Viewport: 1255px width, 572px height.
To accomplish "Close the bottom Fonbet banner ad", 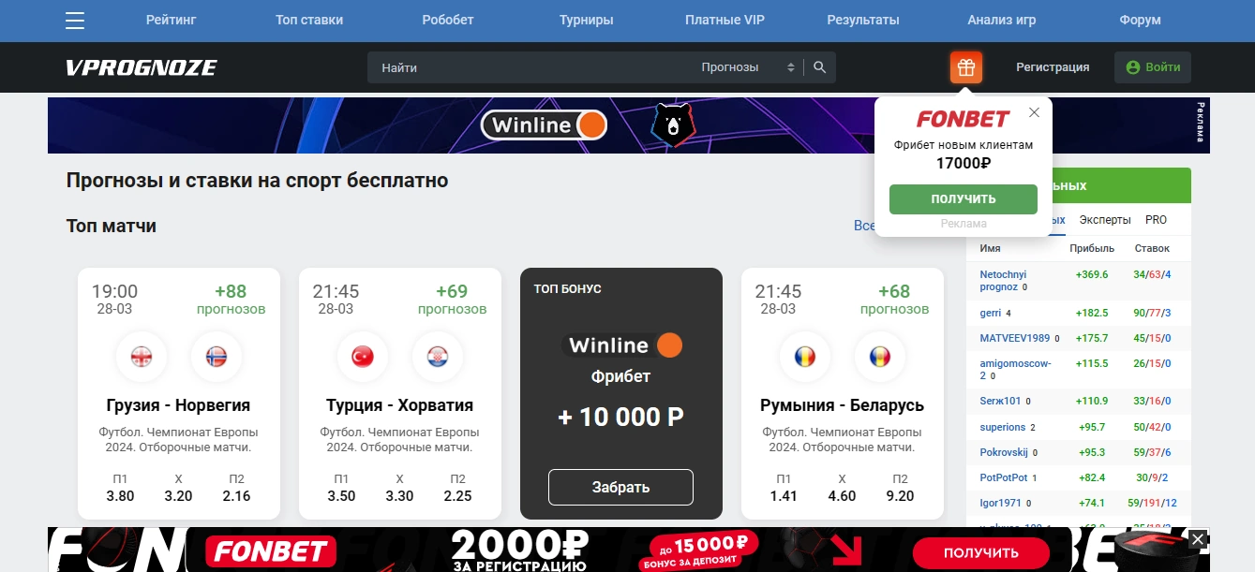I will [x=1197, y=538].
